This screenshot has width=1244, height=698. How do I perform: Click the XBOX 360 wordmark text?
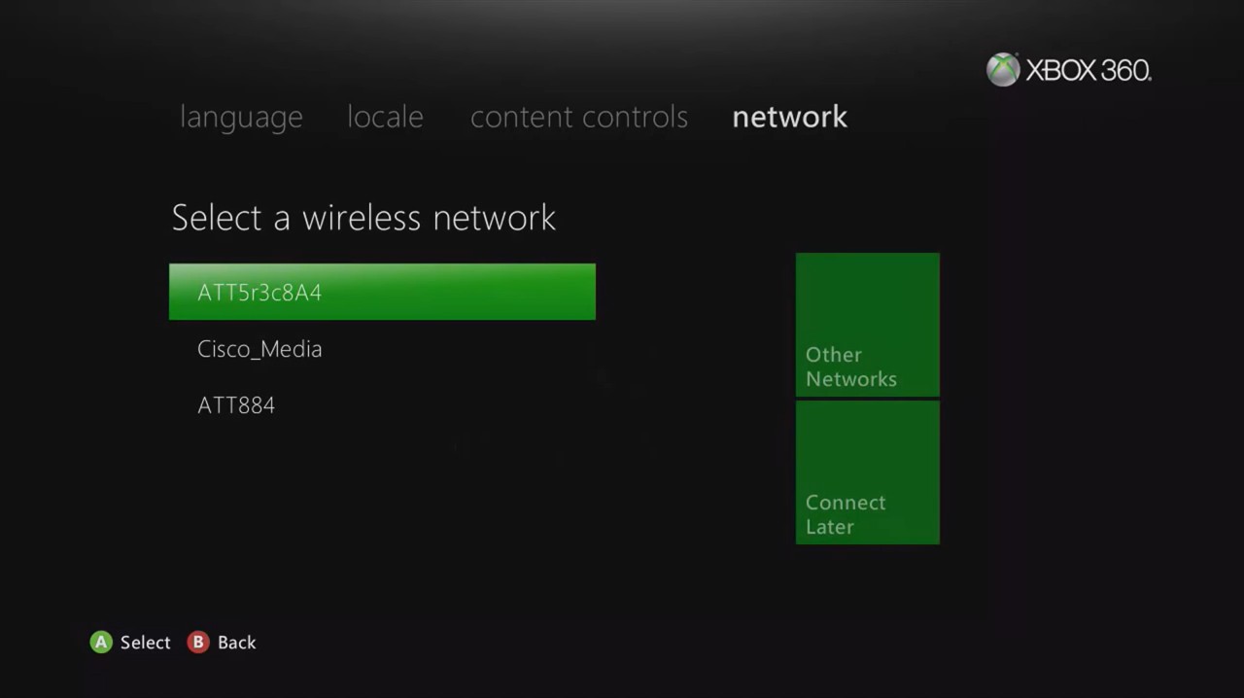[x=1088, y=69]
